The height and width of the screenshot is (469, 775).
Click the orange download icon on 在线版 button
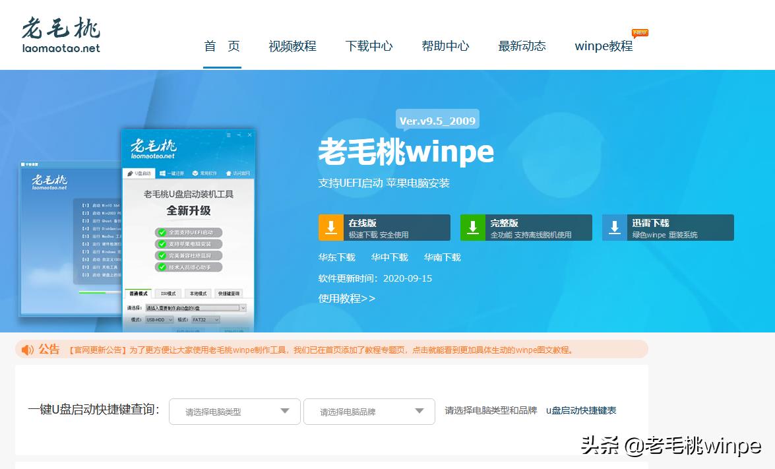click(330, 227)
